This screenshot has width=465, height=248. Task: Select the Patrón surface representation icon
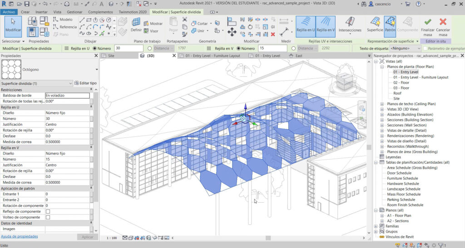click(x=390, y=25)
